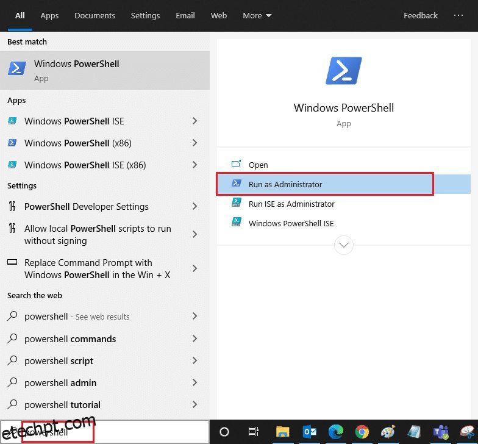The width and height of the screenshot is (478, 444).
Task: Click Run ISE as Administrator
Action: [x=344, y=204]
